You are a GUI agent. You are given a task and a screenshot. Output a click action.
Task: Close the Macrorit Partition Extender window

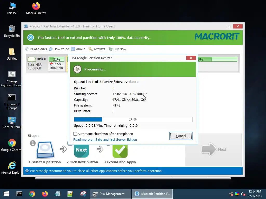(x=238, y=26)
